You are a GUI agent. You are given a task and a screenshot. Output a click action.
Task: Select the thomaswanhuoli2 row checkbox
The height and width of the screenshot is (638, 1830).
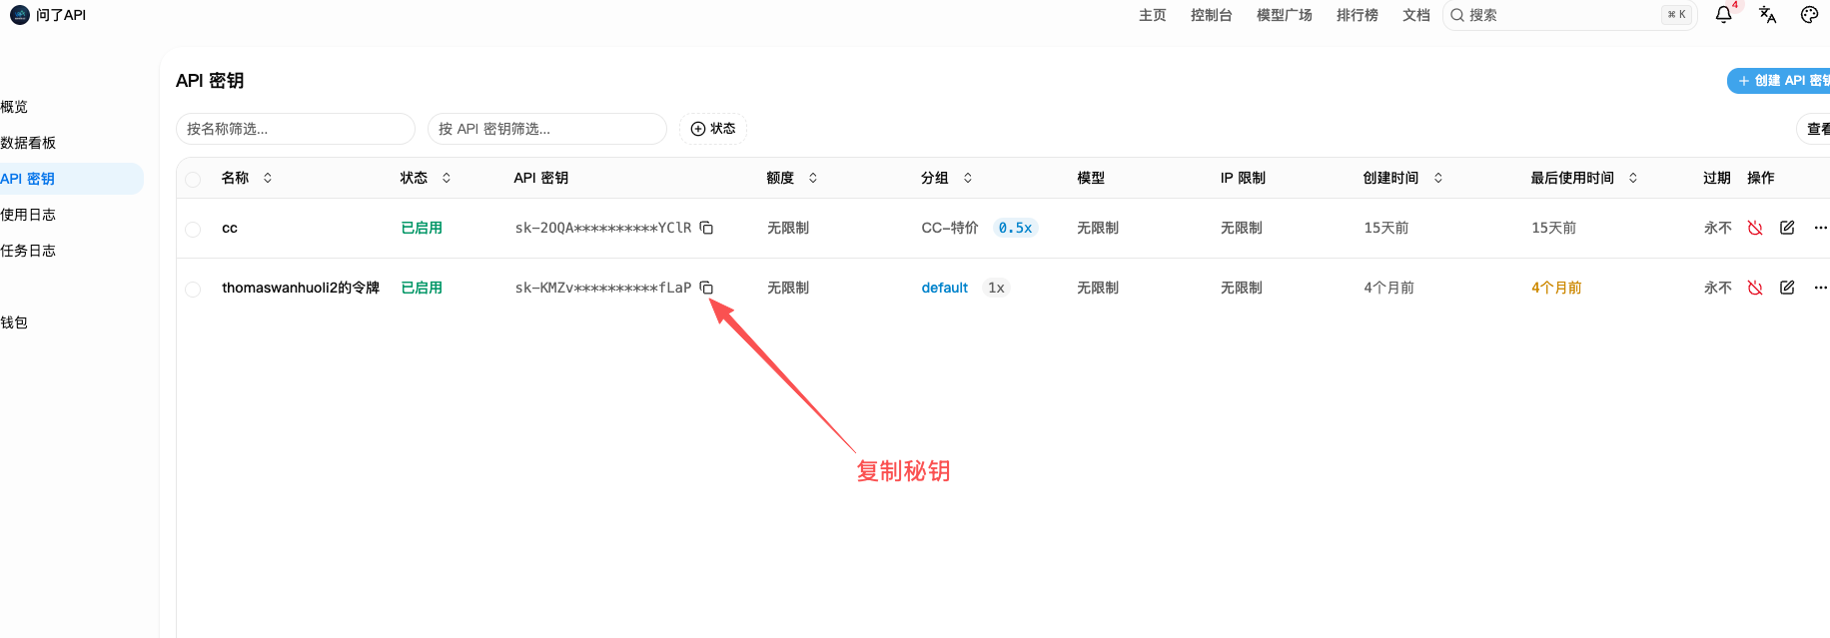tap(193, 289)
